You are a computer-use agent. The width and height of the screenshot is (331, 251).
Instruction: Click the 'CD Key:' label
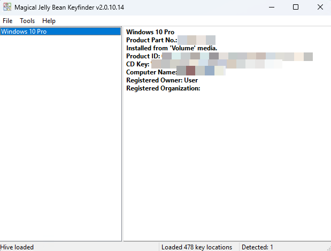pyautogui.click(x=137, y=64)
